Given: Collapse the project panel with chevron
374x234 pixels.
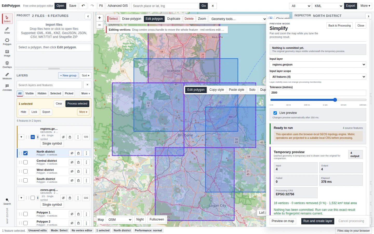Looking at the screenshot, I should pos(88,16).
